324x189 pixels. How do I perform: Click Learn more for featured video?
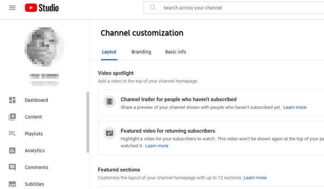[x=156, y=146]
